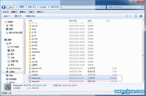Viewport: 146px width, 96px height.
Task: Click 新建文件夹 button
Action: (31, 16)
